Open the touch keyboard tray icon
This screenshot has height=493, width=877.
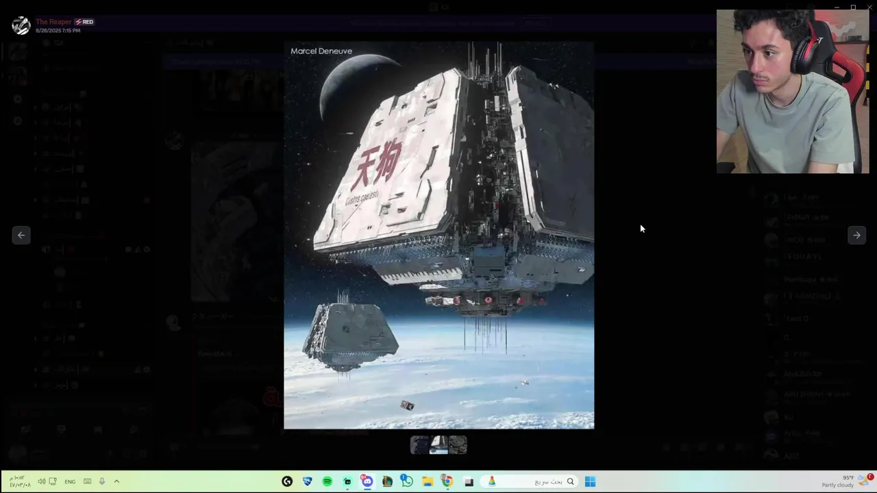click(87, 481)
